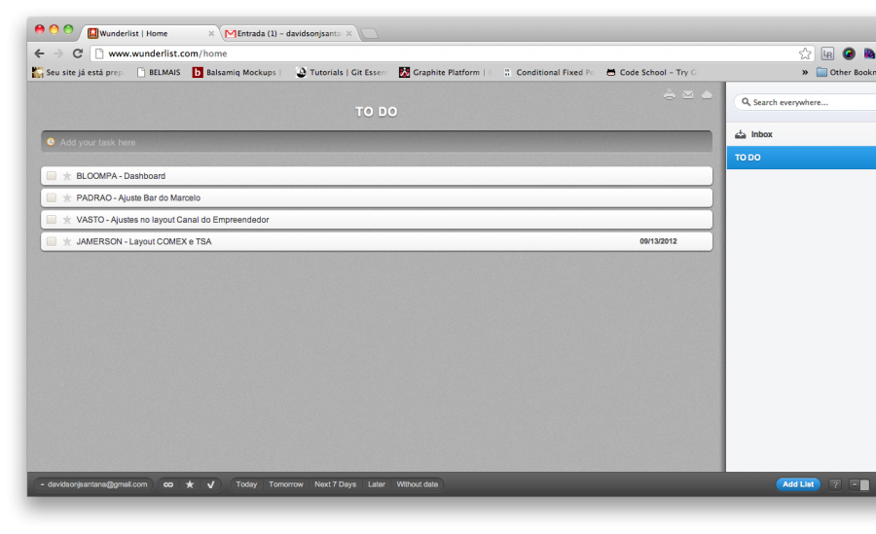Open Balsamiq Mockups bookmark
This screenshot has height=534, width=876.
coord(236,72)
